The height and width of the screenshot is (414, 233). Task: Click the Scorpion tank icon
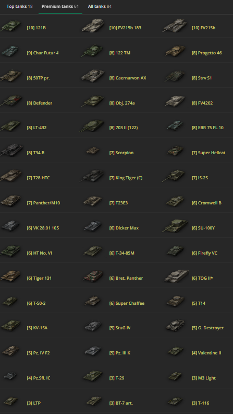pos(93,151)
